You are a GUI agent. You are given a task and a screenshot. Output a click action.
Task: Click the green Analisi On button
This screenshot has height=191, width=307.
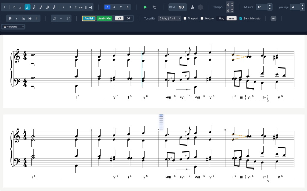point(104,18)
